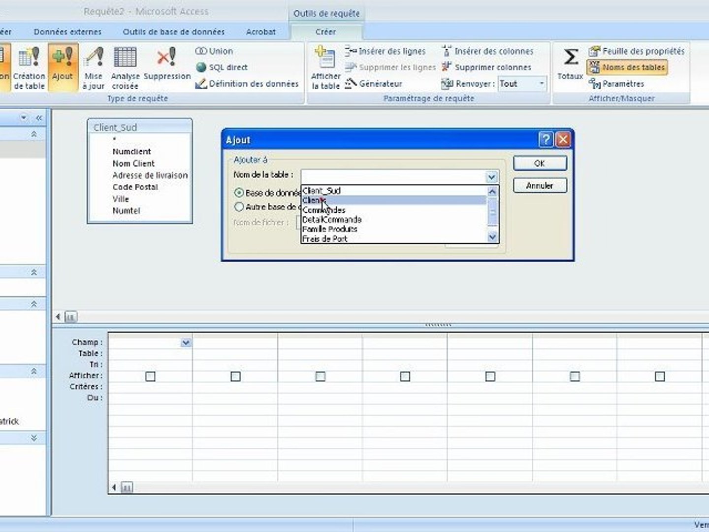Close the Ajout dialog with X
Viewport: 709px width, 532px height.
(563, 140)
